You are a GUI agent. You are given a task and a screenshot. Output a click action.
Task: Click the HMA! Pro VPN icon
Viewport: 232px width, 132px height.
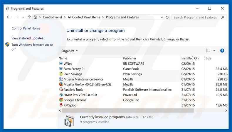pos(61,95)
